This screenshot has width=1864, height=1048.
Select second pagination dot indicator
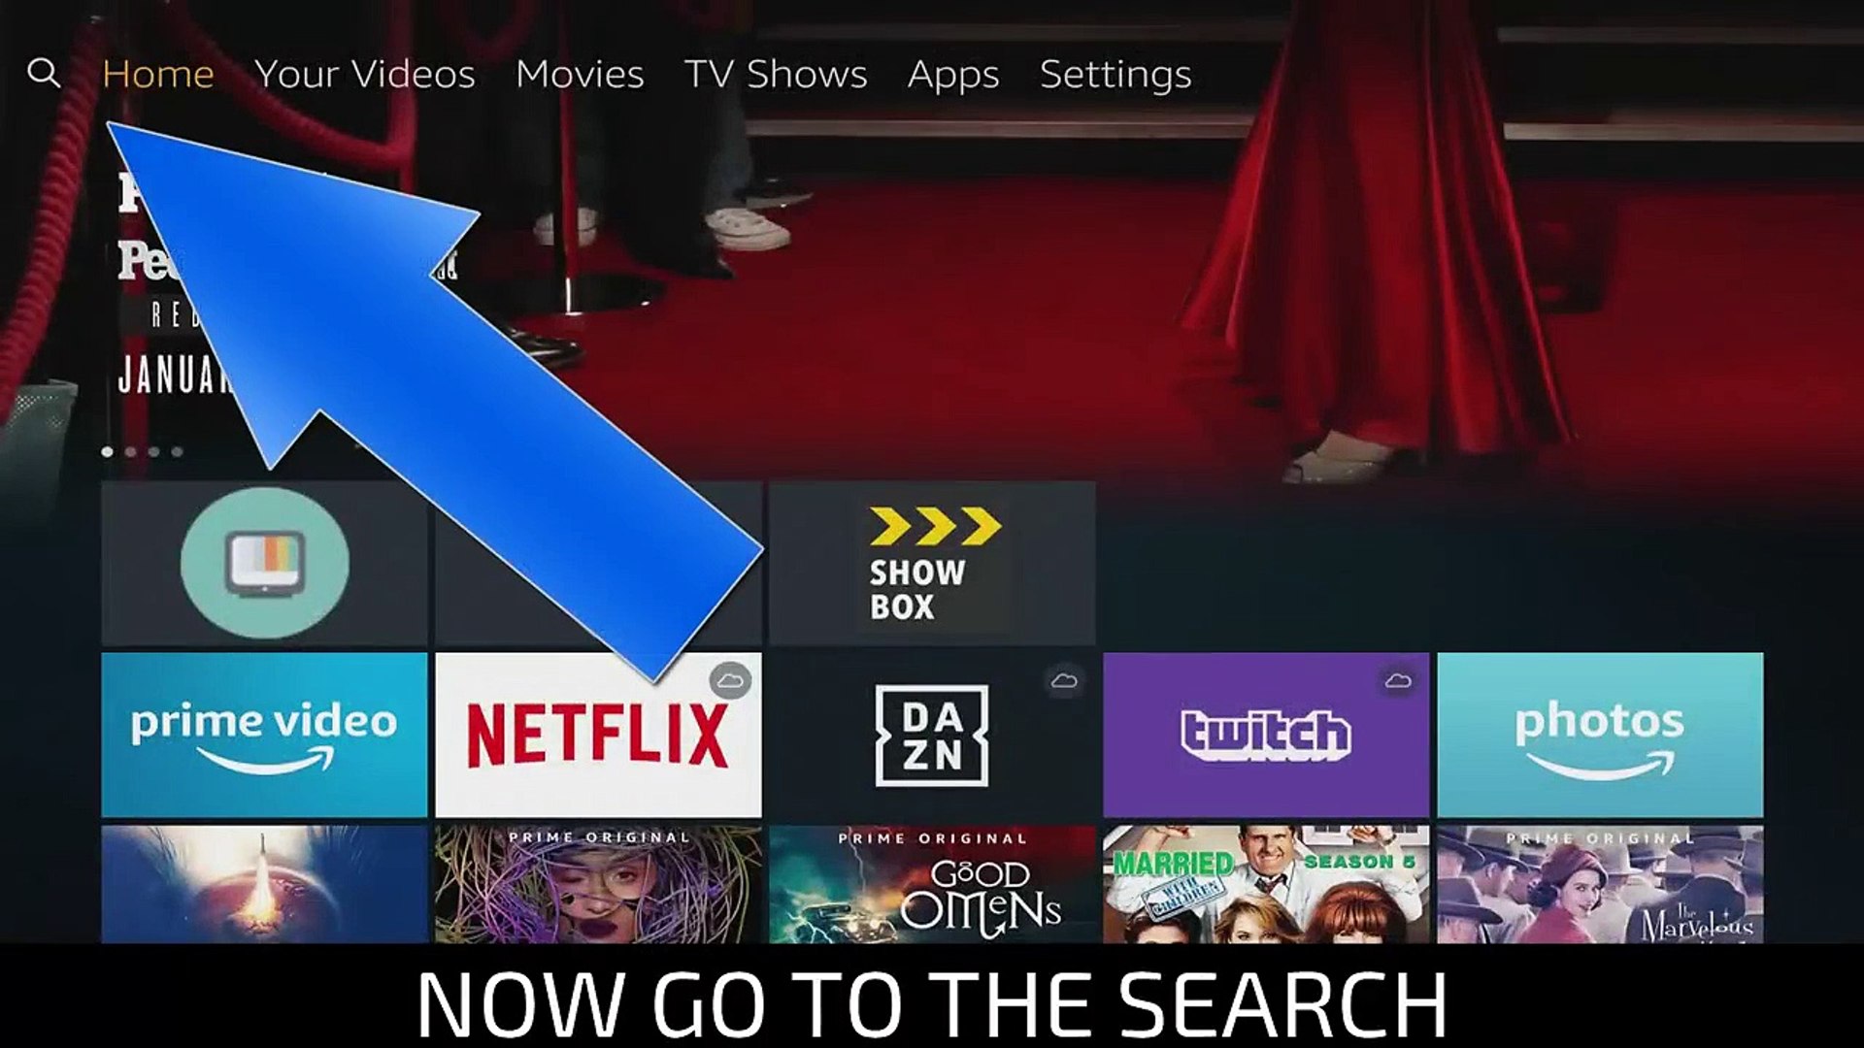click(128, 451)
